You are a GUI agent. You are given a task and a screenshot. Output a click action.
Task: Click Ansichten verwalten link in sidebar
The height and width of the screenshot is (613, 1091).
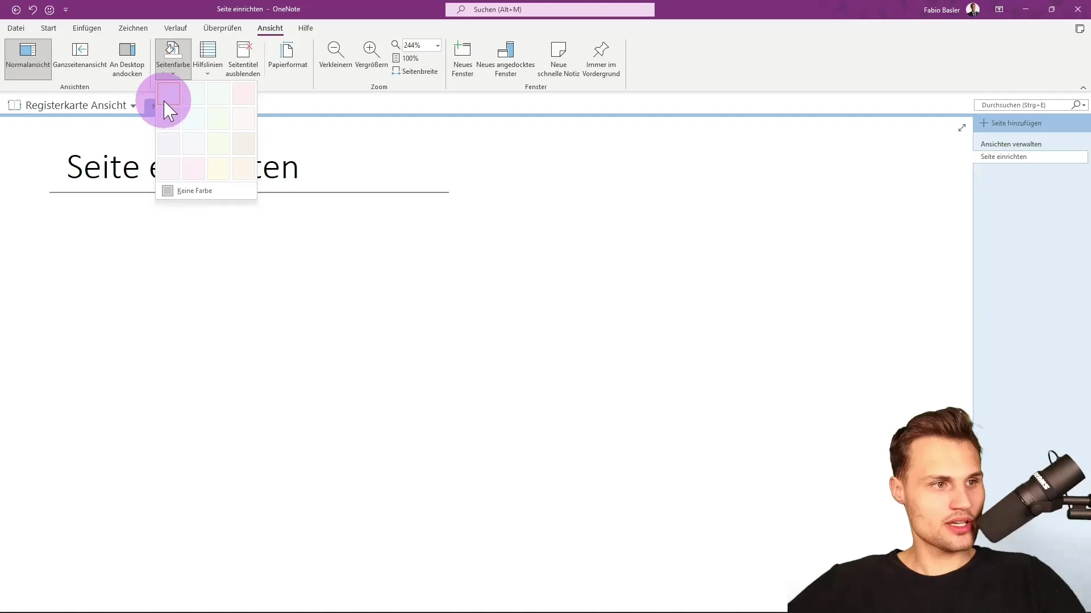point(1011,144)
